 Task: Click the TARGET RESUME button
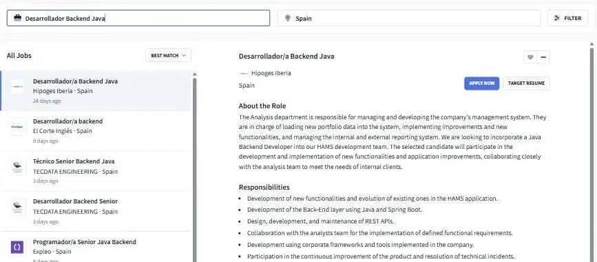click(526, 83)
